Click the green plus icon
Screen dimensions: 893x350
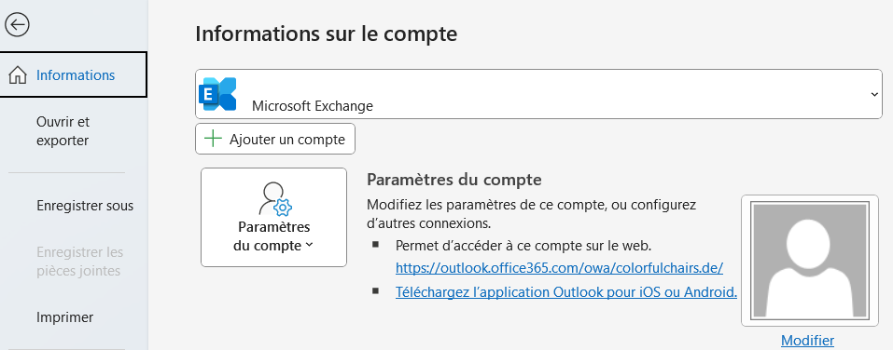point(213,139)
